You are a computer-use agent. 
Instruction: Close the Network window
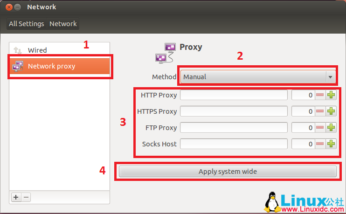point(9,7)
